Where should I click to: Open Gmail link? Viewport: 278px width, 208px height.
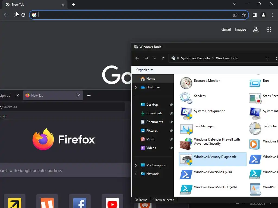pos(226,29)
